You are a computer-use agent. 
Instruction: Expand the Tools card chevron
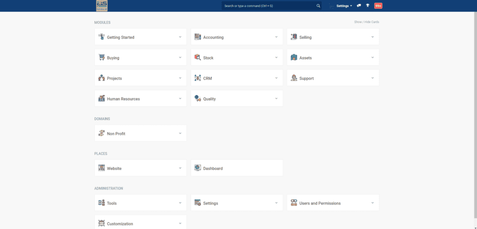pyautogui.click(x=180, y=202)
